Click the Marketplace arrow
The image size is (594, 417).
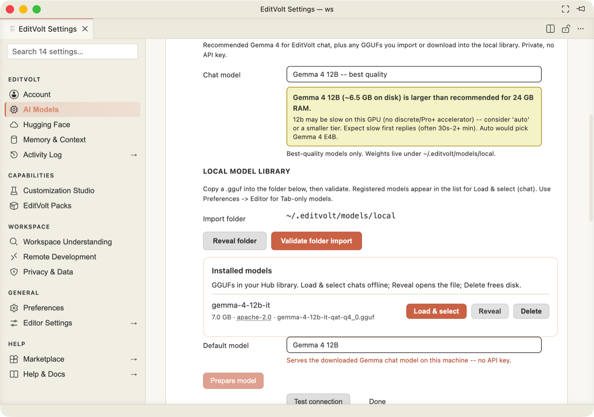134,359
